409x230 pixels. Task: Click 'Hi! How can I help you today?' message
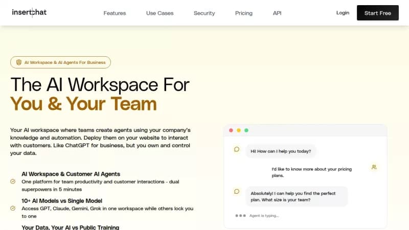[281, 151]
